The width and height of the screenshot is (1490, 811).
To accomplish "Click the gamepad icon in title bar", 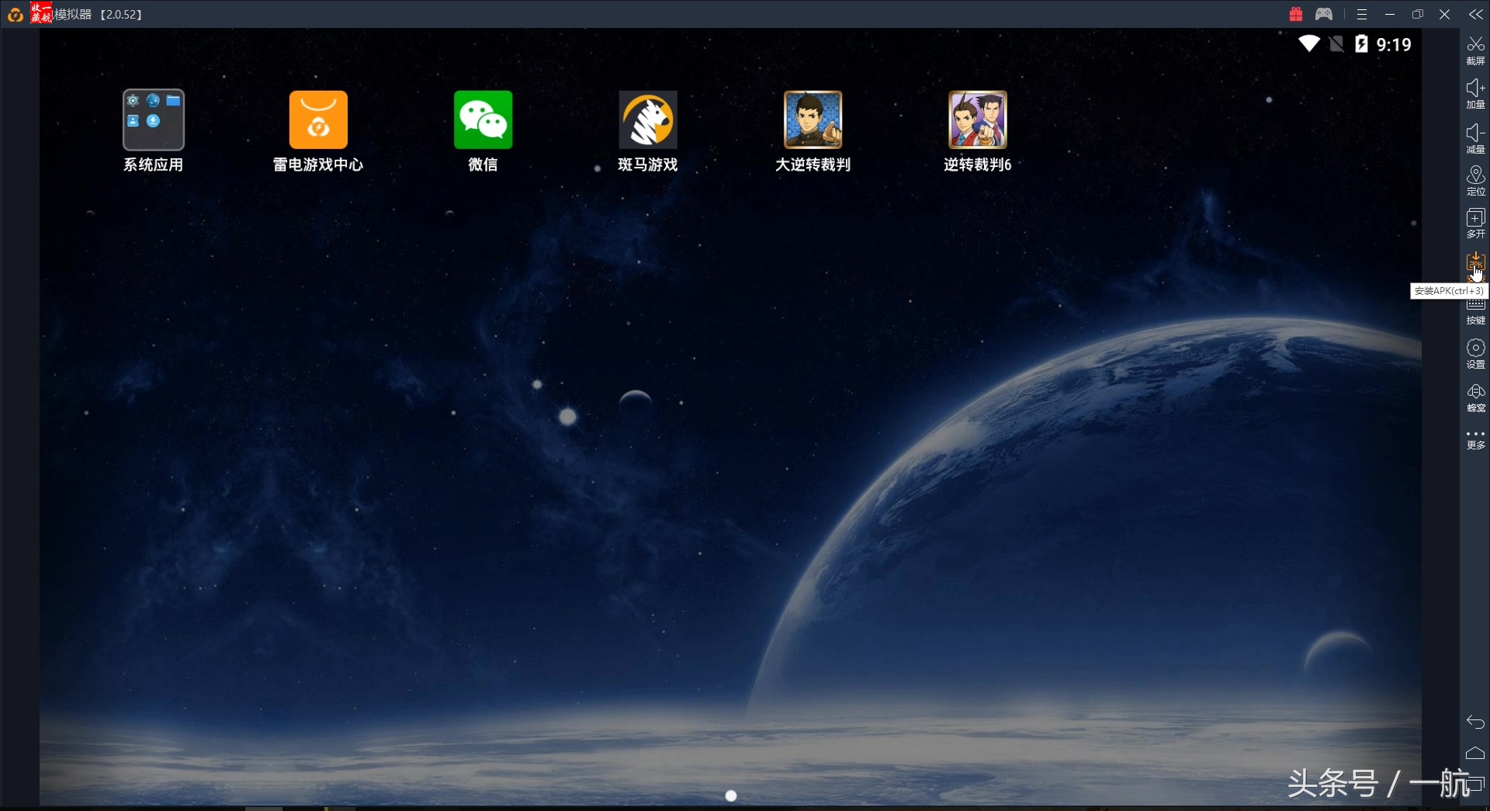I will coord(1324,14).
